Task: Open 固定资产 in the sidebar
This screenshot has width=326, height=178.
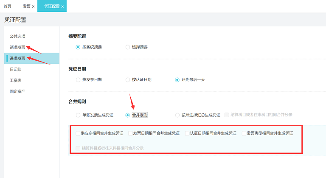Action: 17,91
